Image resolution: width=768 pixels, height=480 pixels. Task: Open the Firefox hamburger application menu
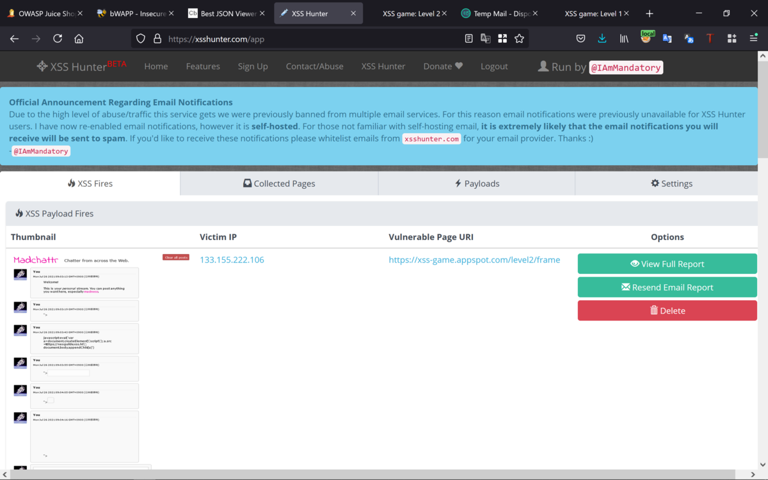[753, 38]
